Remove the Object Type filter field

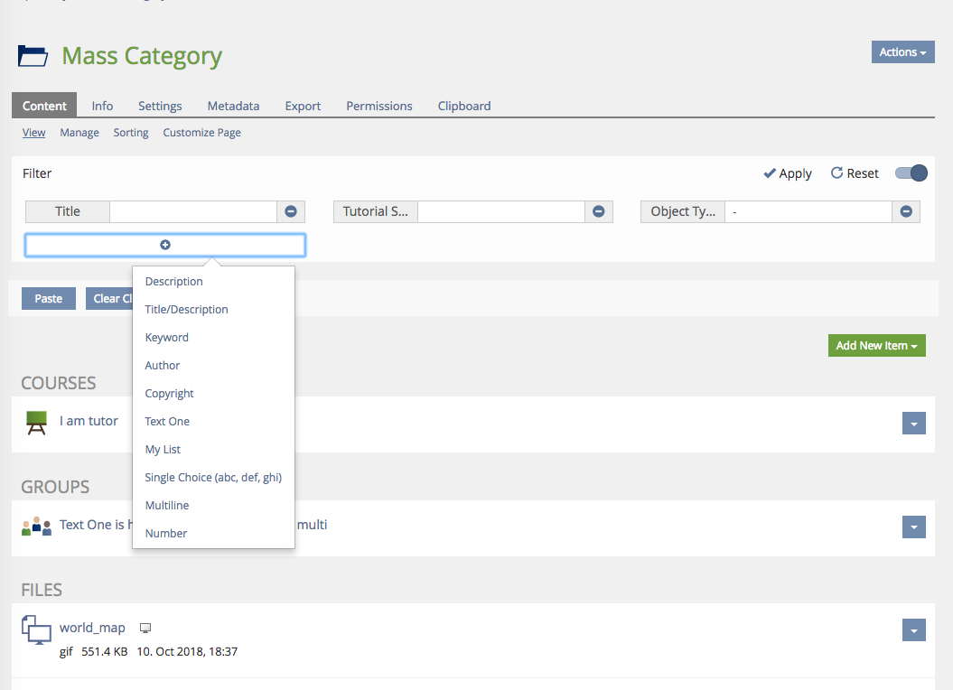(906, 211)
